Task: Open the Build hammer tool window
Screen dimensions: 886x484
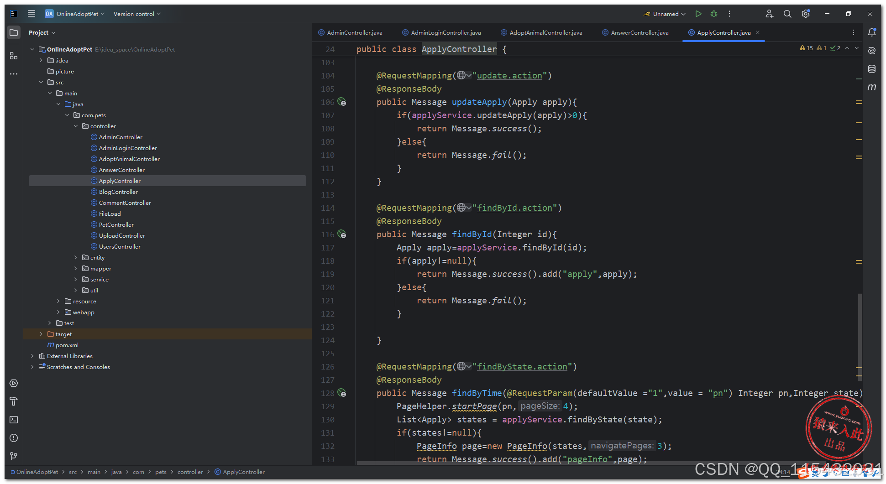Action: click(x=14, y=401)
